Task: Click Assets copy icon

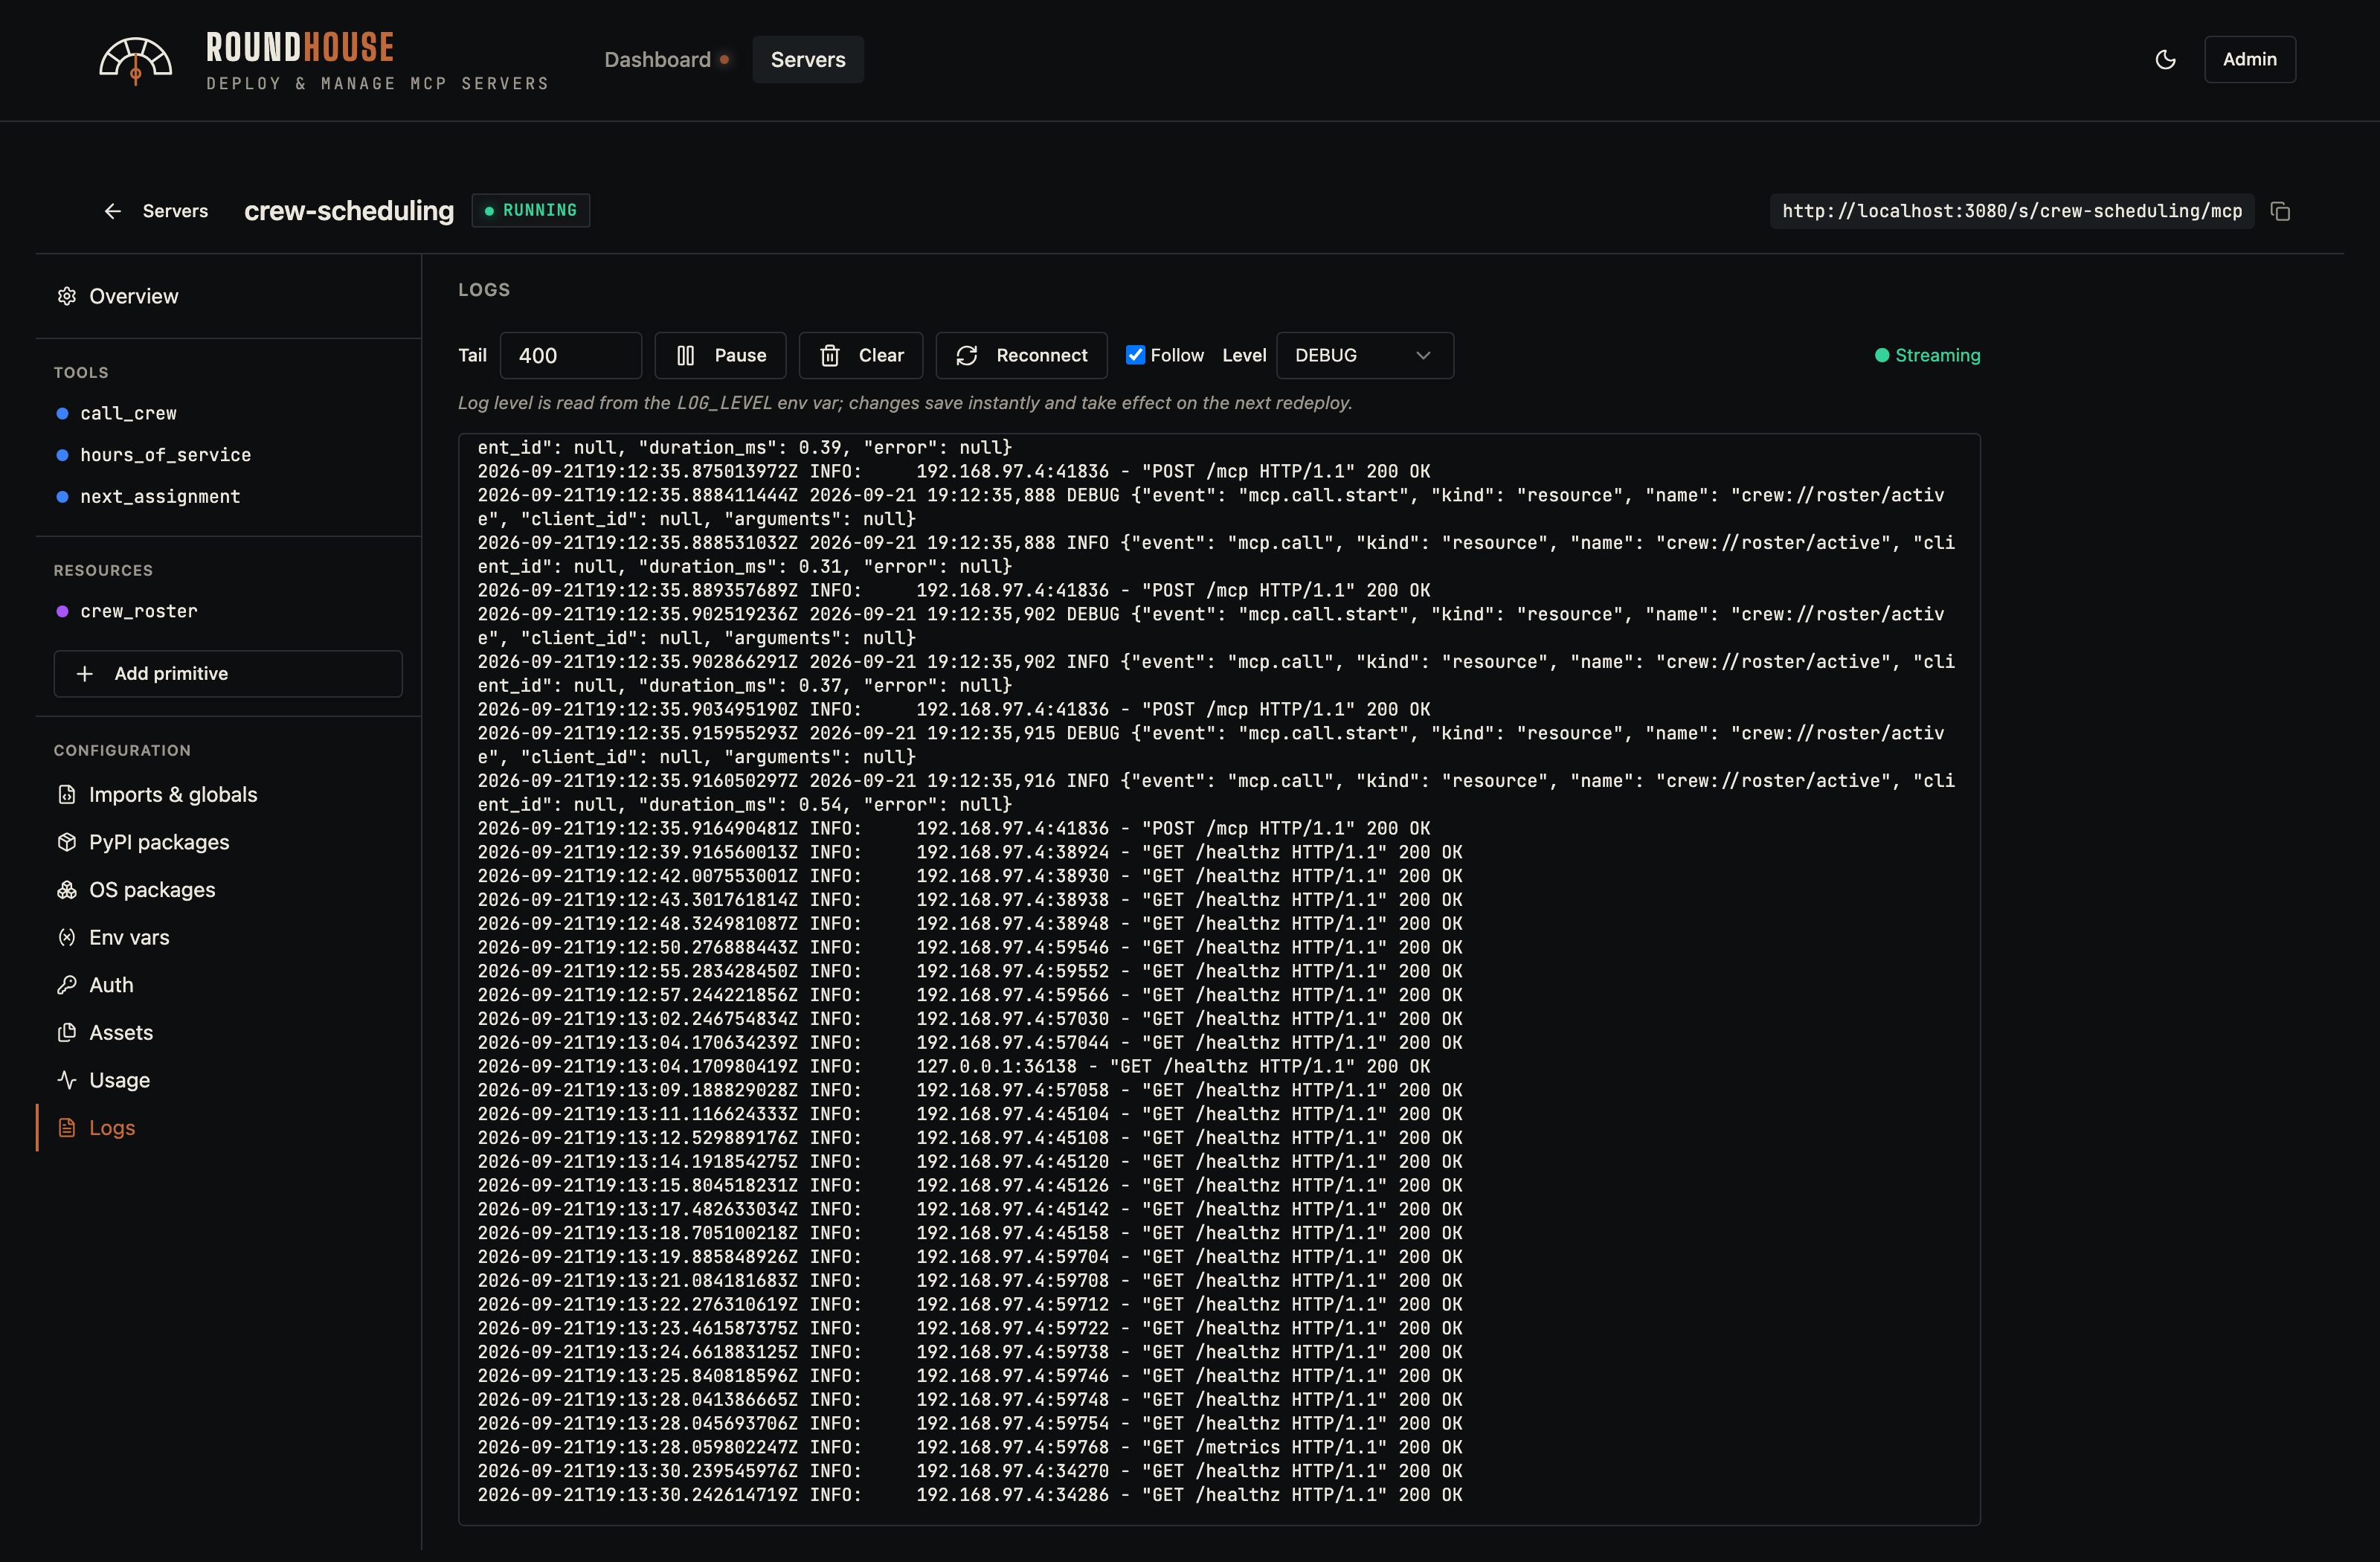Action: [67, 1032]
